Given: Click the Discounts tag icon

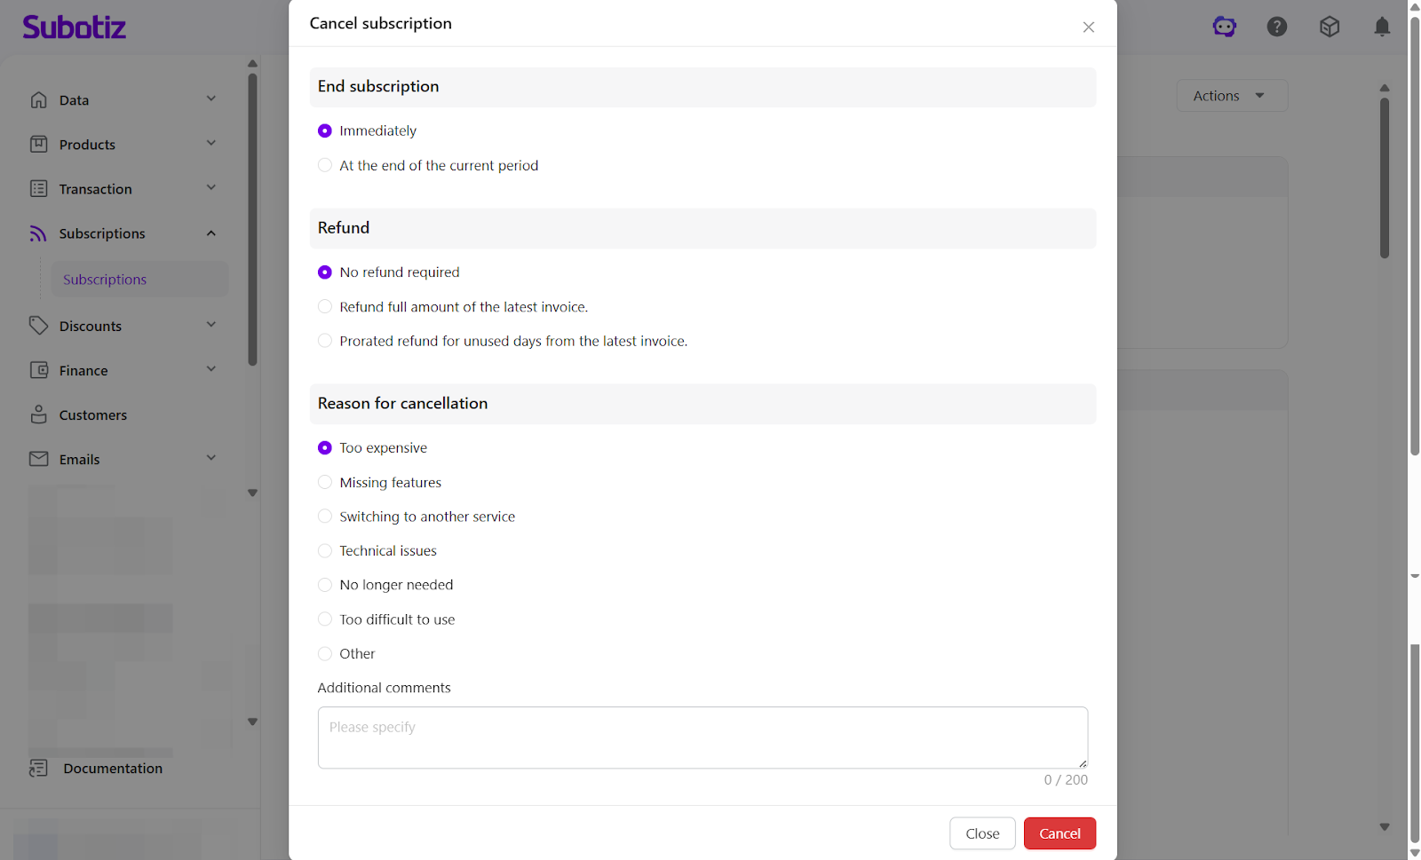Looking at the screenshot, I should point(38,326).
